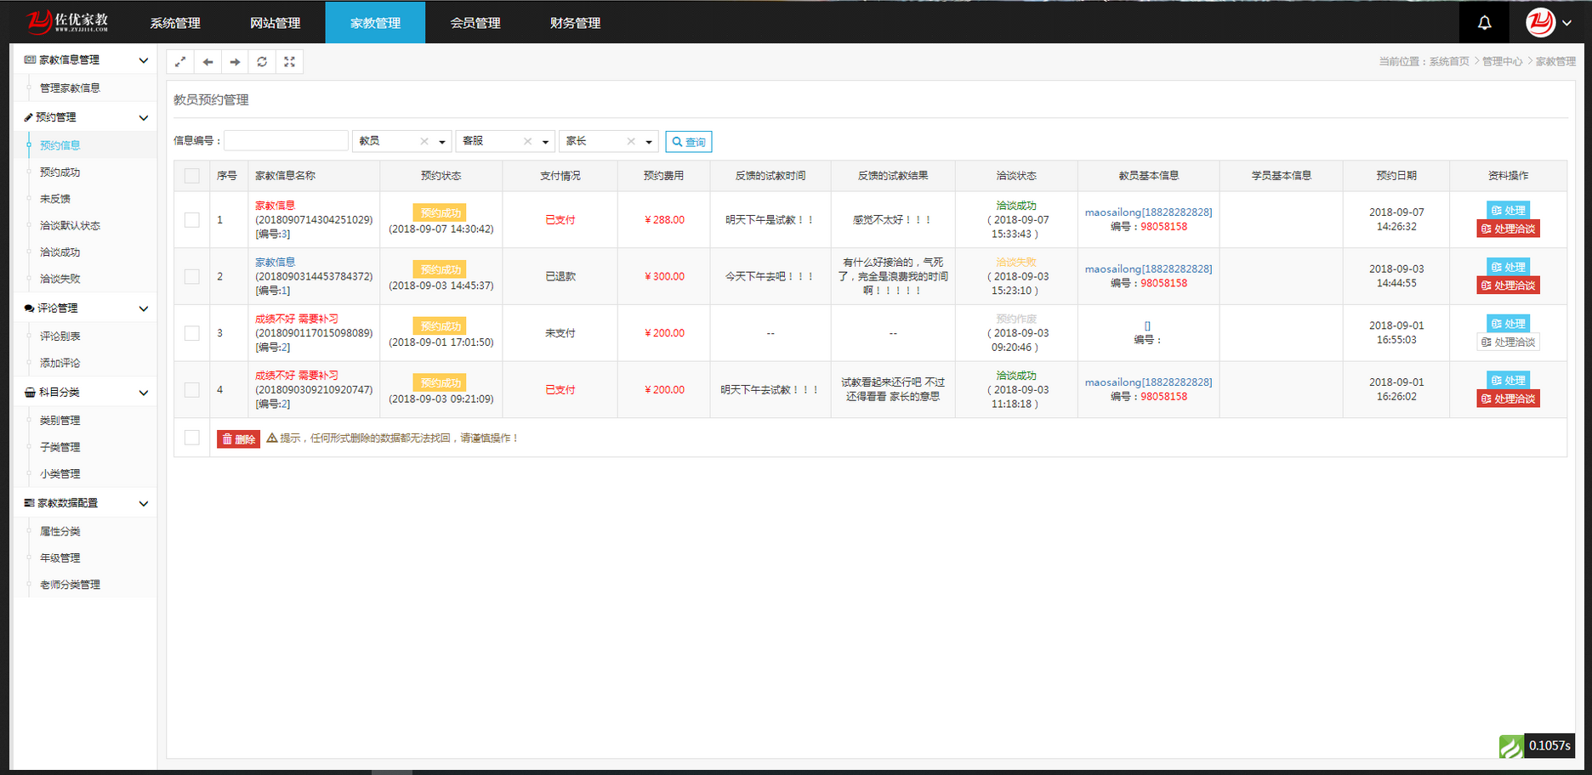Open 管理家教信息 in the sidebar
The image size is (1592, 775).
tap(70, 88)
